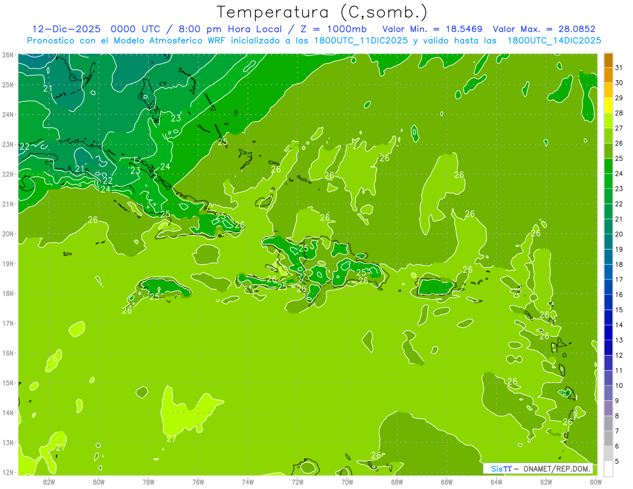
Task: Select the "76W" longitude label
Action: (x=198, y=482)
